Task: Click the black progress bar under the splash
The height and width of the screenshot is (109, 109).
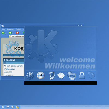Action: [x=60, y=83]
